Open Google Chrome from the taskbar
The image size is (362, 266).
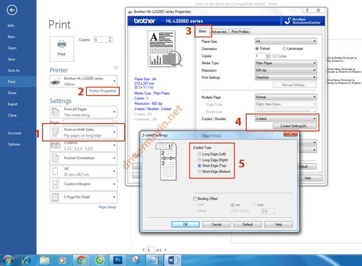pos(81,260)
